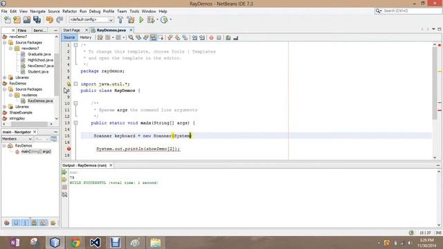Click the Undo arrow icon

click(x=50, y=20)
